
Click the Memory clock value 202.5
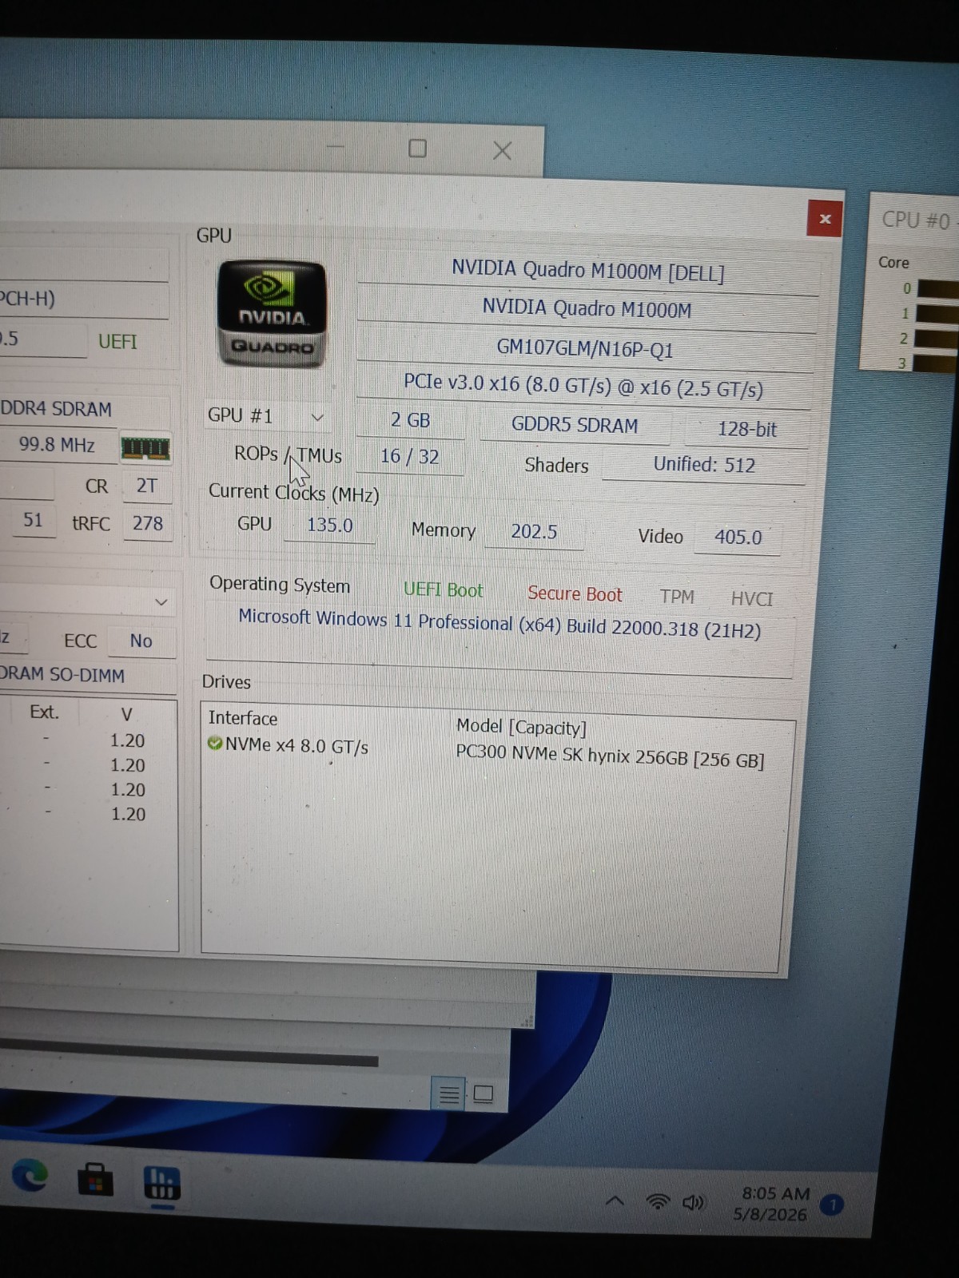[534, 531]
